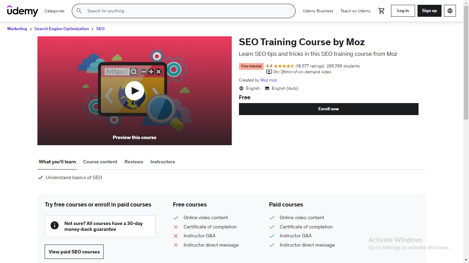Click the course preview thumbnail image

(x=135, y=91)
